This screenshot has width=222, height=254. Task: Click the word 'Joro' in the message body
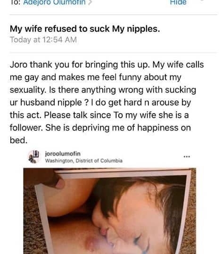click(18, 65)
